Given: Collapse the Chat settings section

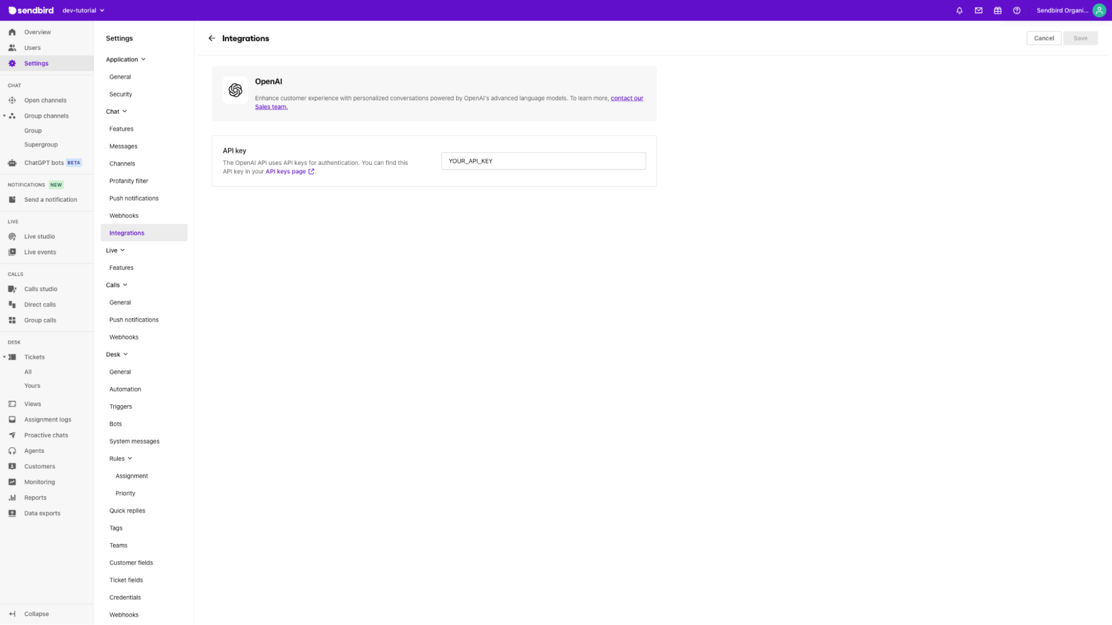Looking at the screenshot, I should (125, 112).
